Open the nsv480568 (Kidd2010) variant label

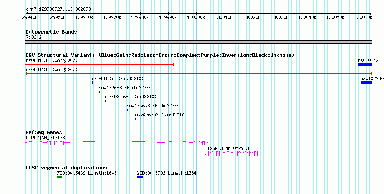point(131,97)
